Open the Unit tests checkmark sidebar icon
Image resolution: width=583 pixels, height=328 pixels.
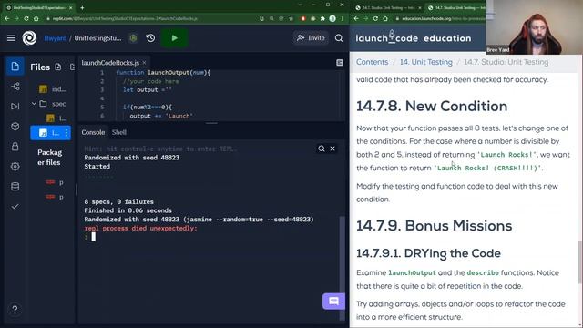coord(15,207)
